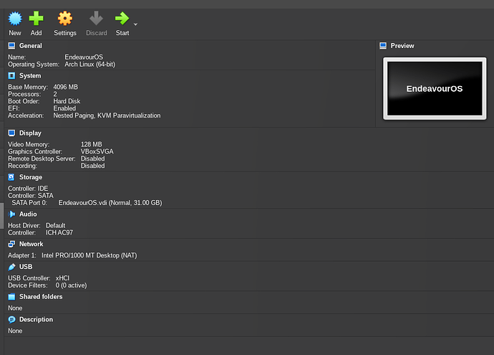Click the System chip icon
The image size is (494, 355).
click(x=11, y=75)
